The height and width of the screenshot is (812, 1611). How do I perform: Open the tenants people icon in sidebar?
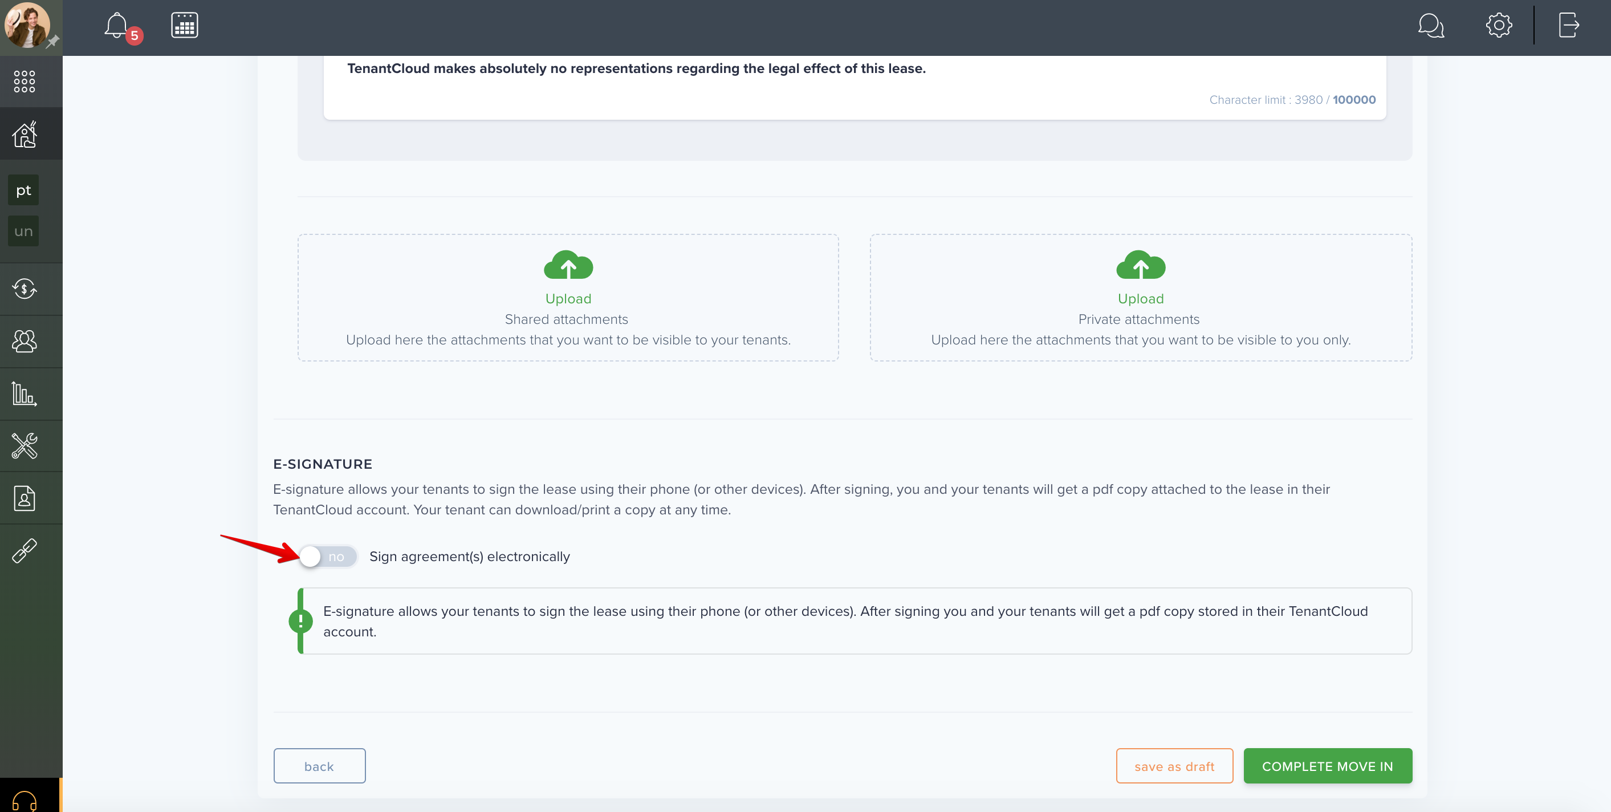point(25,342)
